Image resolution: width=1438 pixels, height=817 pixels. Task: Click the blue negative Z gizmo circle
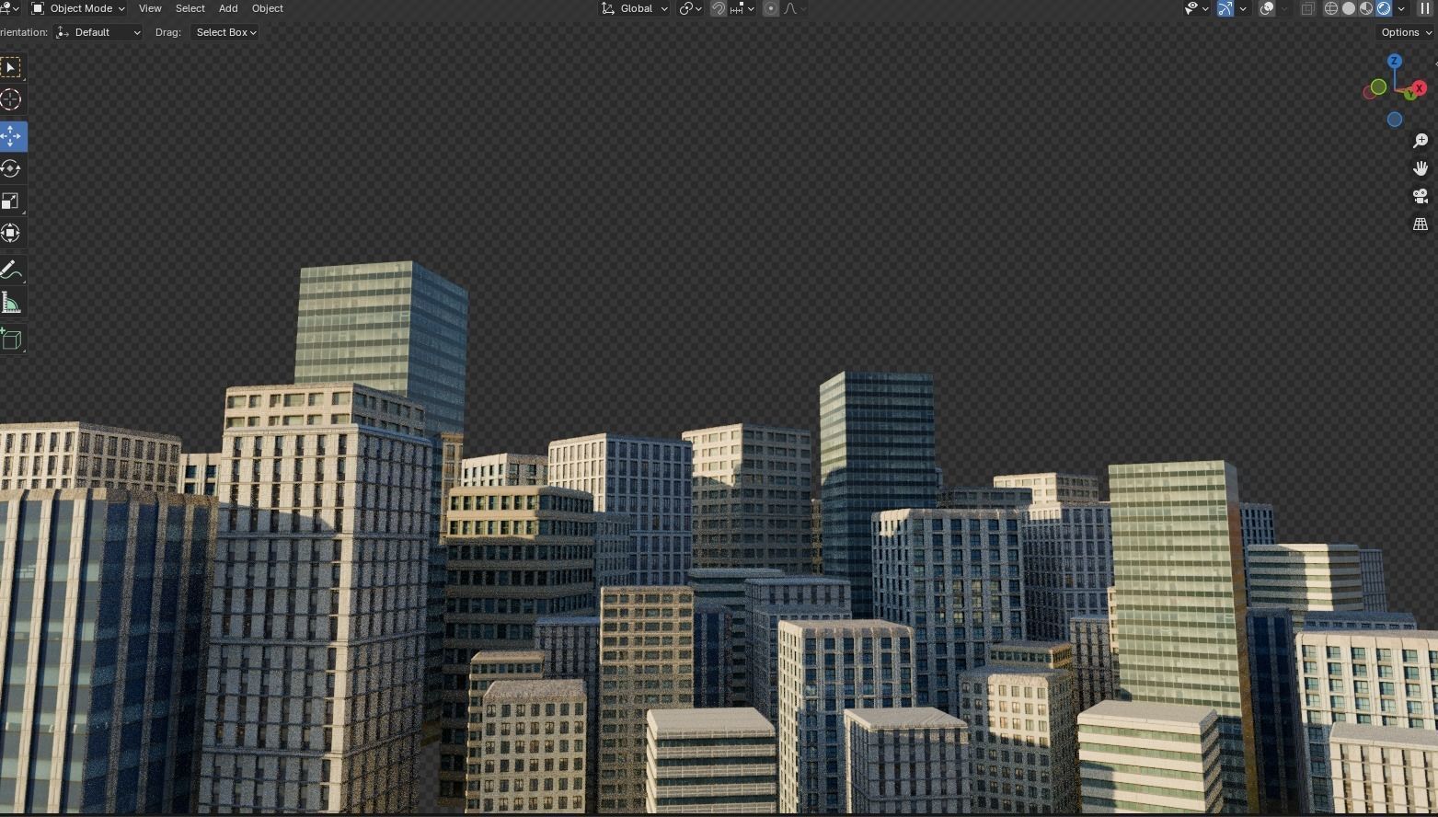coord(1395,120)
